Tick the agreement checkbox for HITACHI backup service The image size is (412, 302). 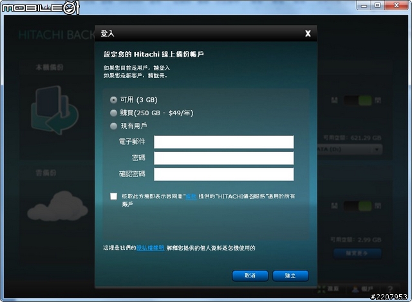pyautogui.click(x=113, y=196)
